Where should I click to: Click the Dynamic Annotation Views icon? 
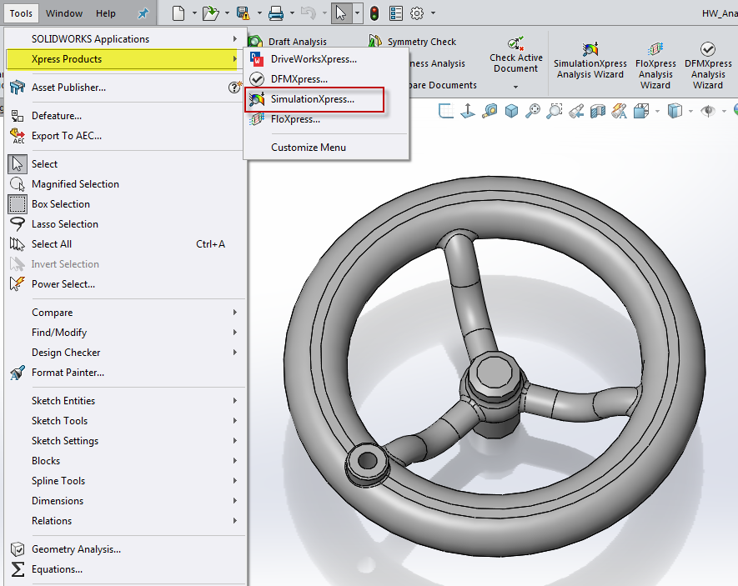[x=620, y=112]
